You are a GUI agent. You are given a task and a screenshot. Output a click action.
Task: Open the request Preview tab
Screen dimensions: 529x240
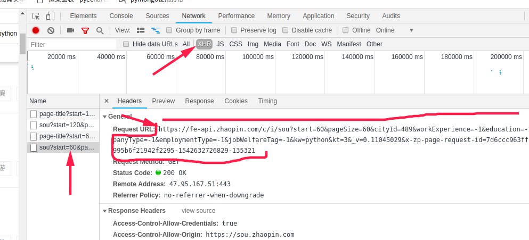pyautogui.click(x=164, y=101)
